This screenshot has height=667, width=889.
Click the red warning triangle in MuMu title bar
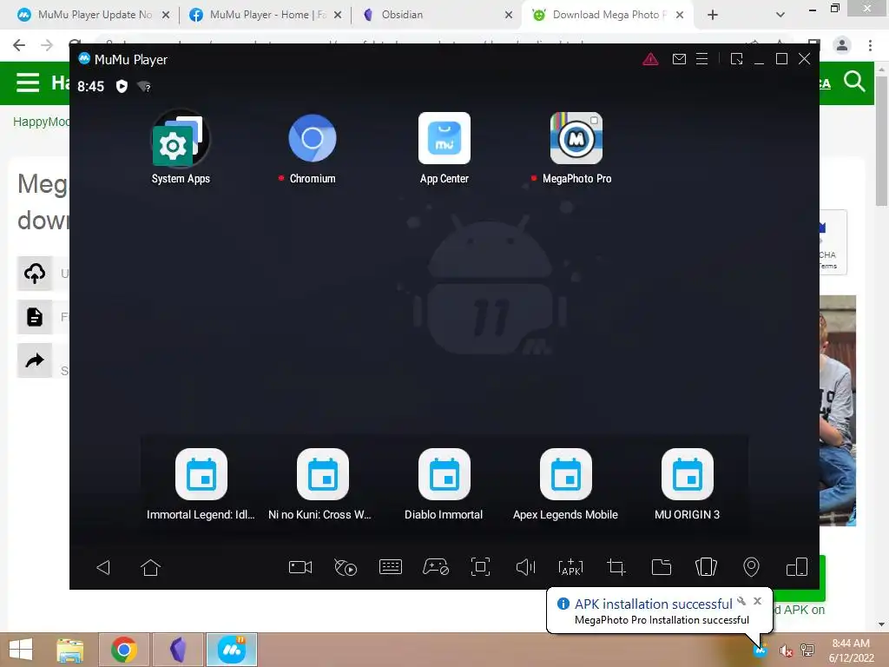pyautogui.click(x=650, y=59)
